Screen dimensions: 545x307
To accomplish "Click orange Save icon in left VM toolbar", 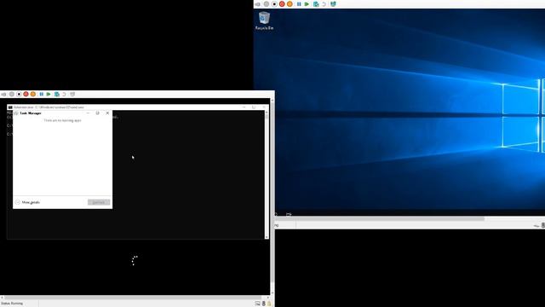I will coord(33,95).
